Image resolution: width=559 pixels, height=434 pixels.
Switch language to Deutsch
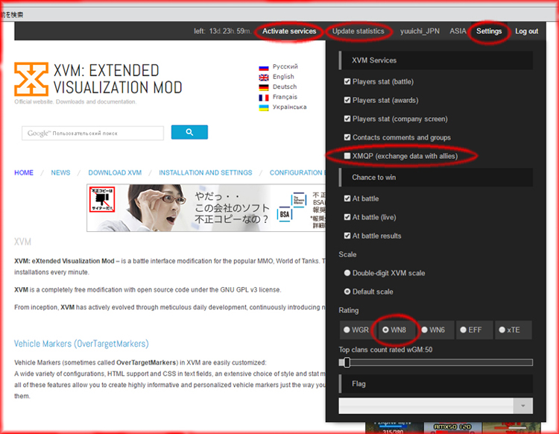tap(285, 87)
